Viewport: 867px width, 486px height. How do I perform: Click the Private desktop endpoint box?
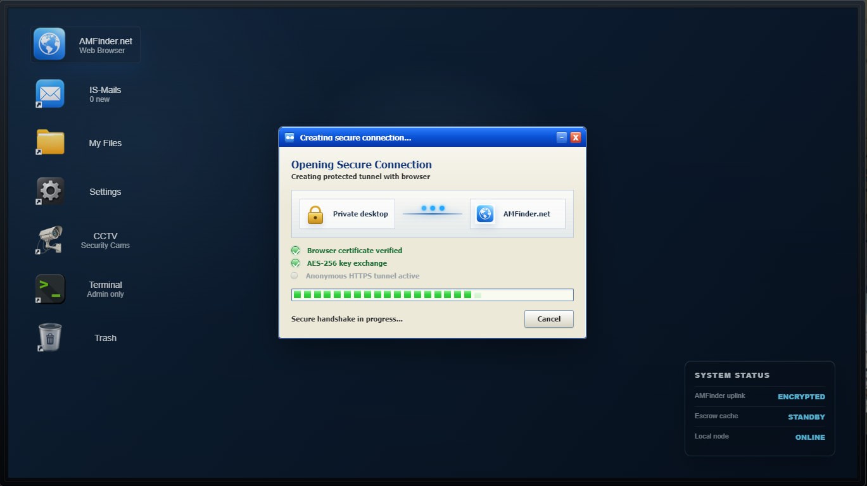click(348, 214)
